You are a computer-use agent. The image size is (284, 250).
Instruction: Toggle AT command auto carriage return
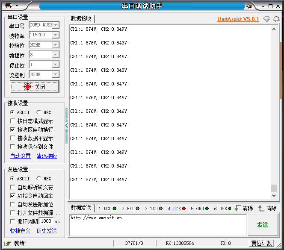12,196
